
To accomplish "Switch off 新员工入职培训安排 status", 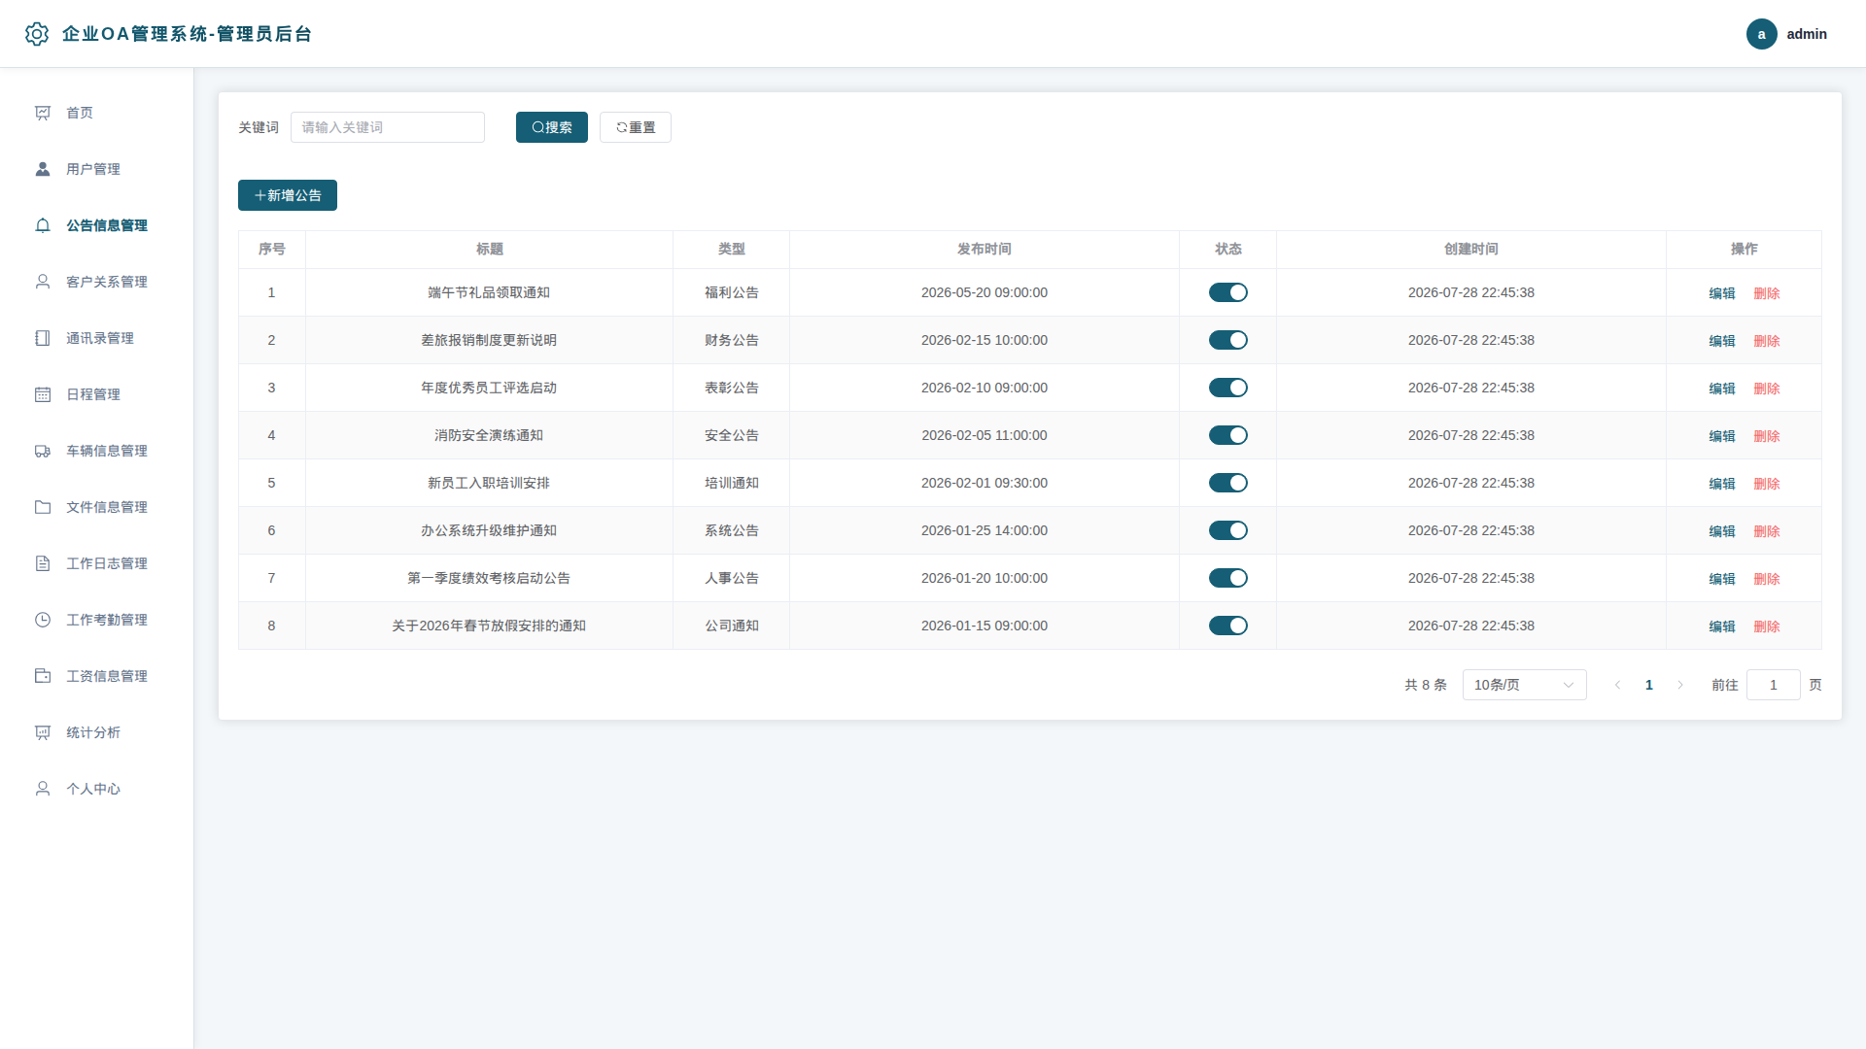I will click(1227, 483).
